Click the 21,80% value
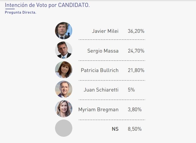The height and width of the screenshot is (143, 196). (x=136, y=70)
